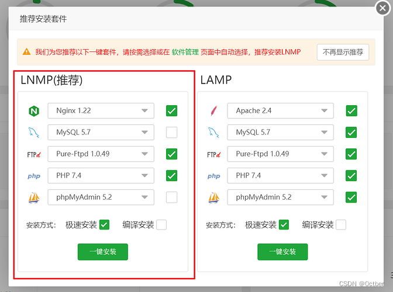393x292 pixels.
Task: Click 一键安装 button under LNMP
Action: click(x=103, y=252)
